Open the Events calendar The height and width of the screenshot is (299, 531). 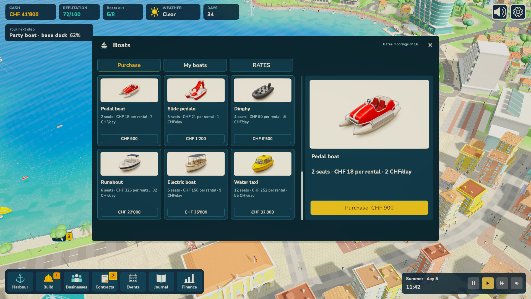[133, 282]
